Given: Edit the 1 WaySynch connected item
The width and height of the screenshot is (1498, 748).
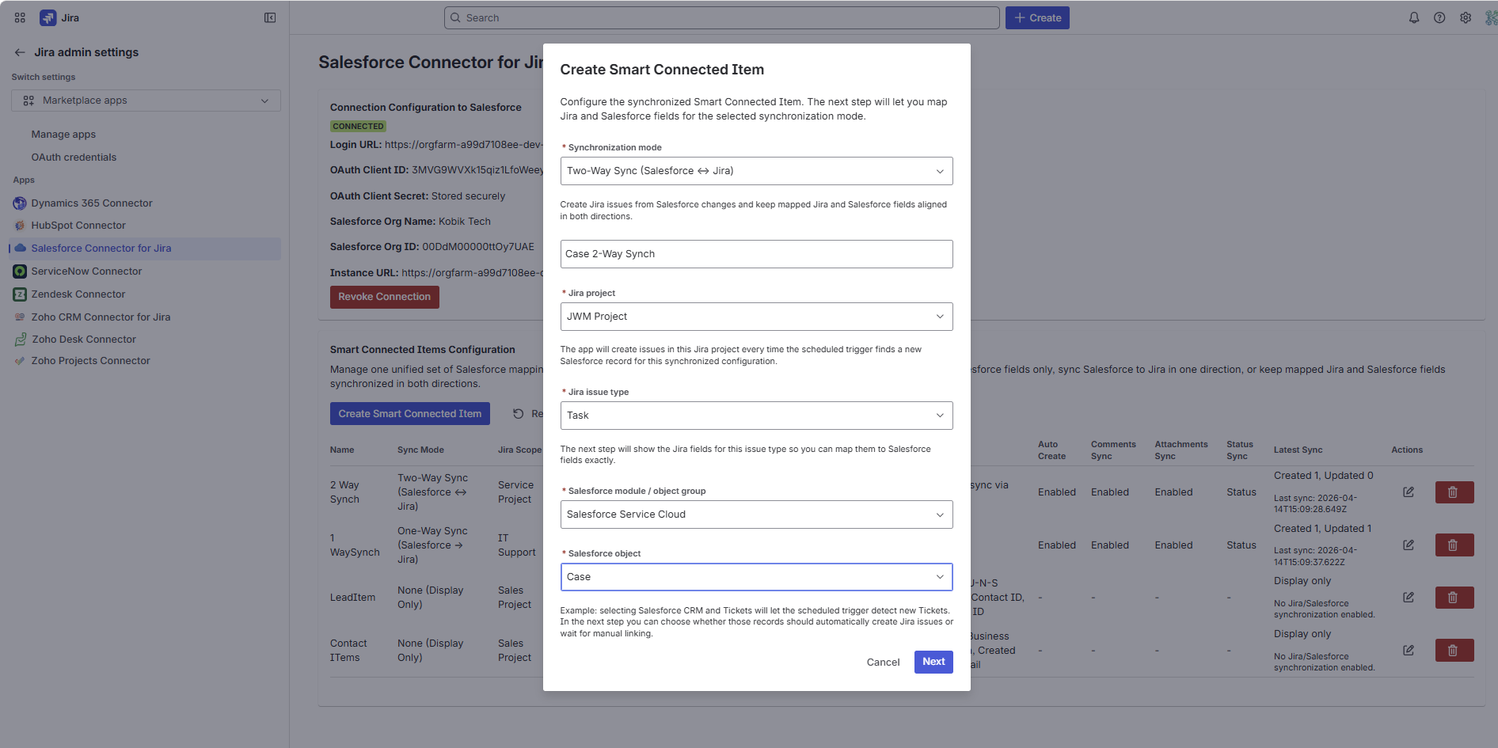Looking at the screenshot, I should (1409, 545).
